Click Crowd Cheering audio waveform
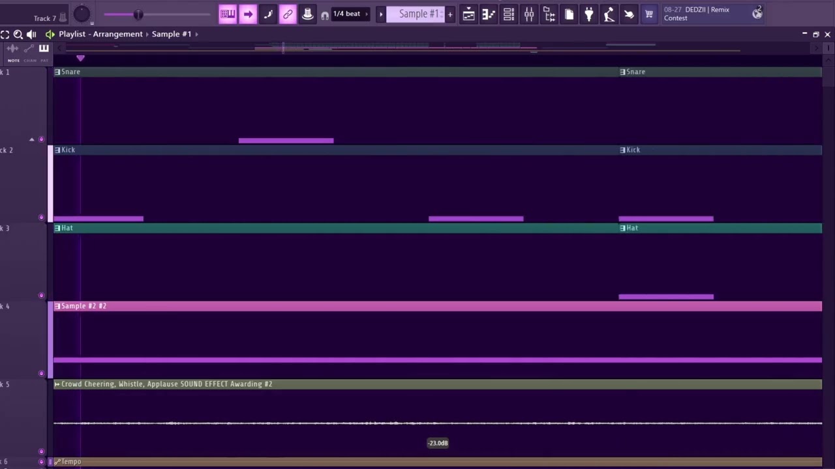This screenshot has height=469, width=835. [438, 423]
